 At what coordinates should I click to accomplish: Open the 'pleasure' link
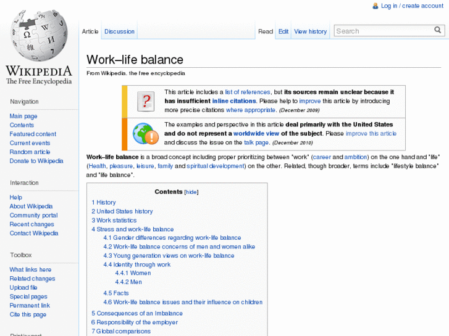point(121,166)
